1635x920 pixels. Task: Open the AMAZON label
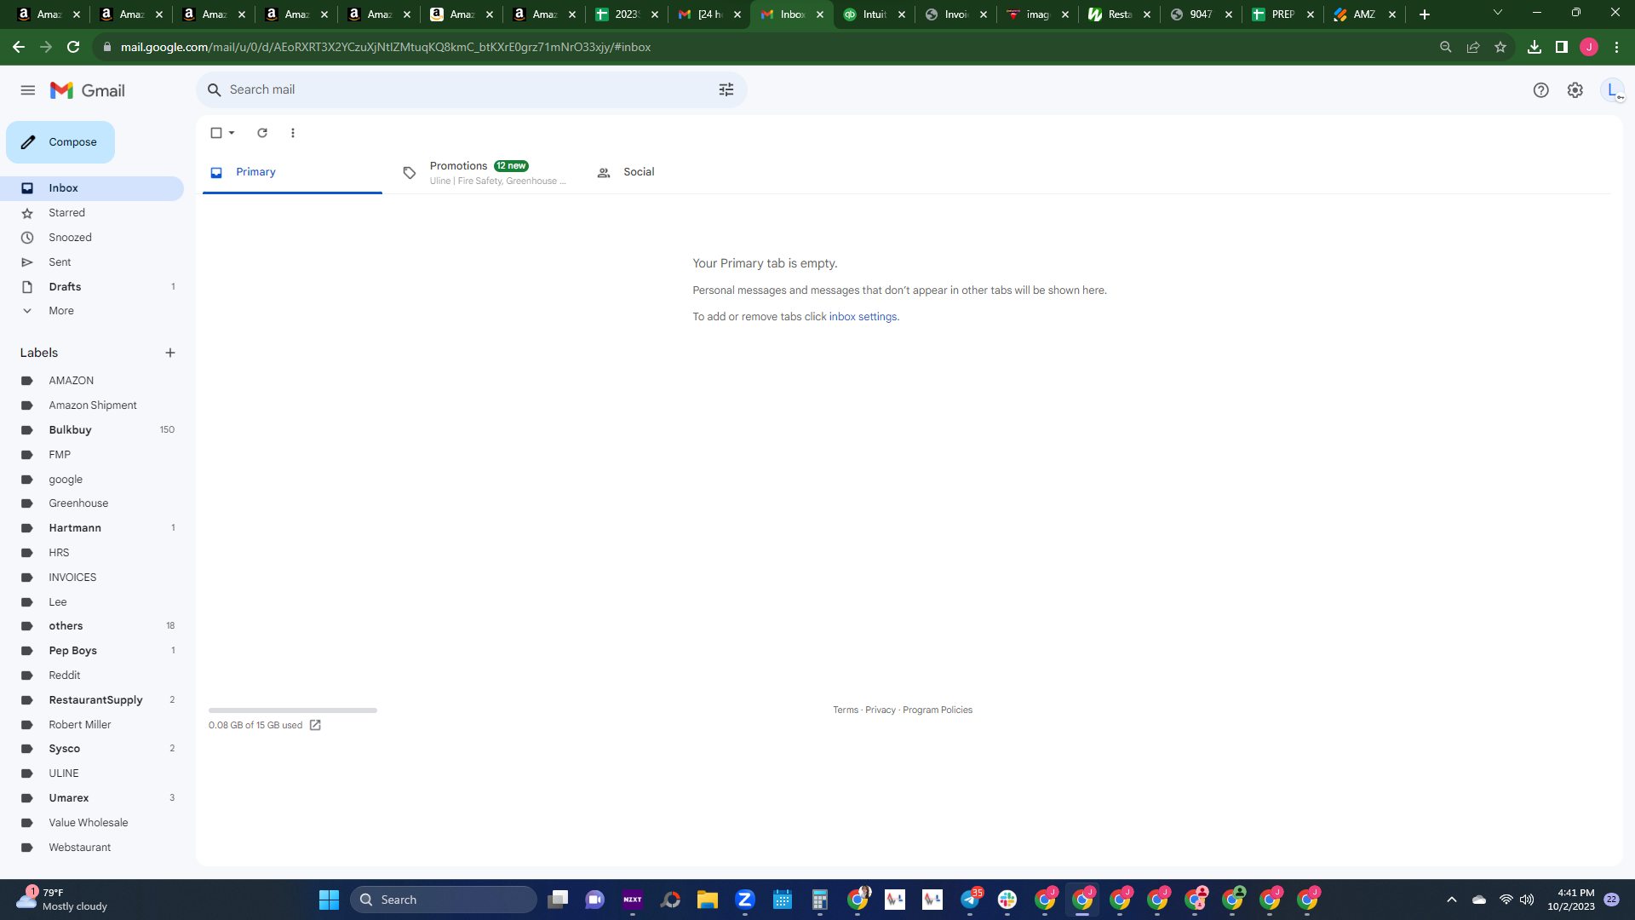[x=92, y=381]
